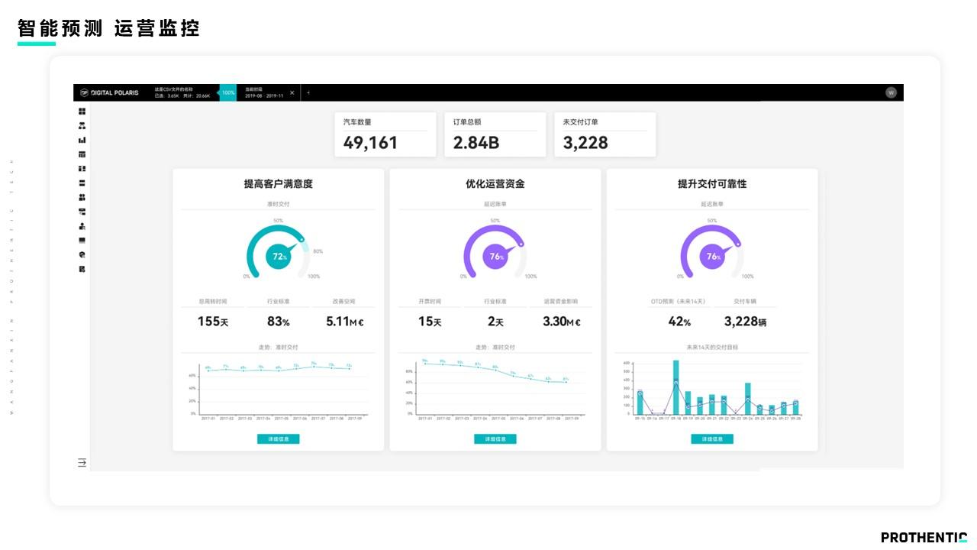
Task: Click the 未交付订单 3,228 stat card
Action: click(605, 134)
